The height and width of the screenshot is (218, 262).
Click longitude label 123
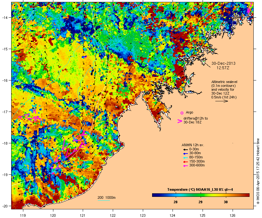pos(143,215)
